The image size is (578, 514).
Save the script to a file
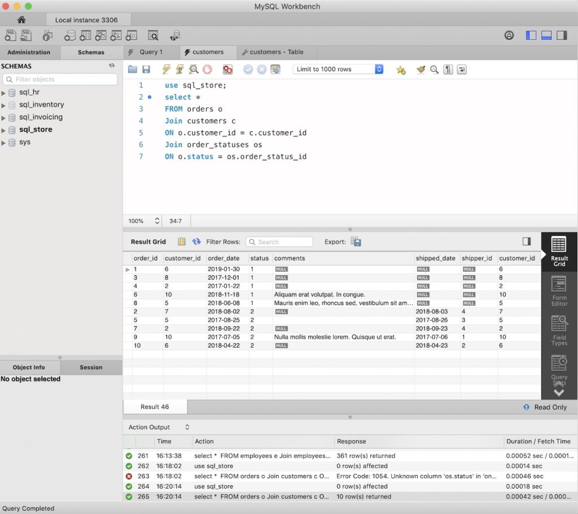pos(146,69)
